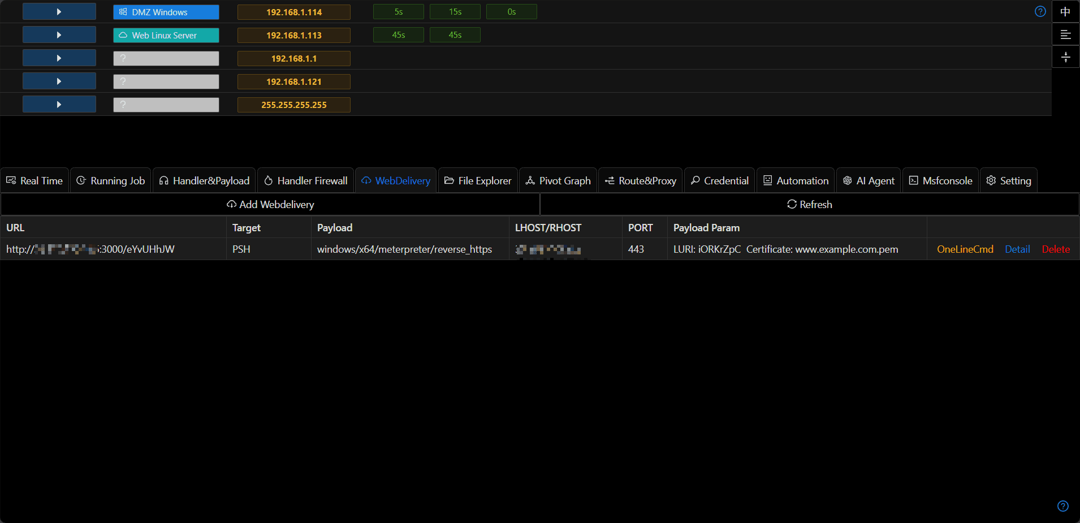Open the help icon at bottom right
Image resolution: width=1080 pixels, height=523 pixels.
pos(1063,506)
